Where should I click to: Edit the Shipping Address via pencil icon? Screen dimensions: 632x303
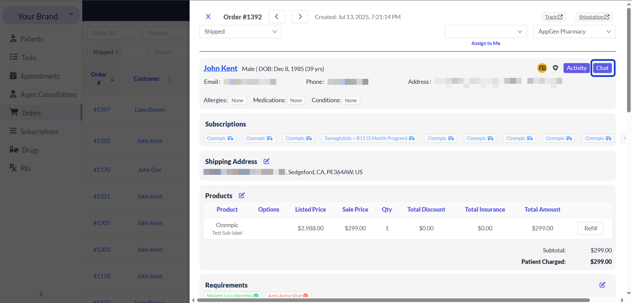tap(267, 161)
